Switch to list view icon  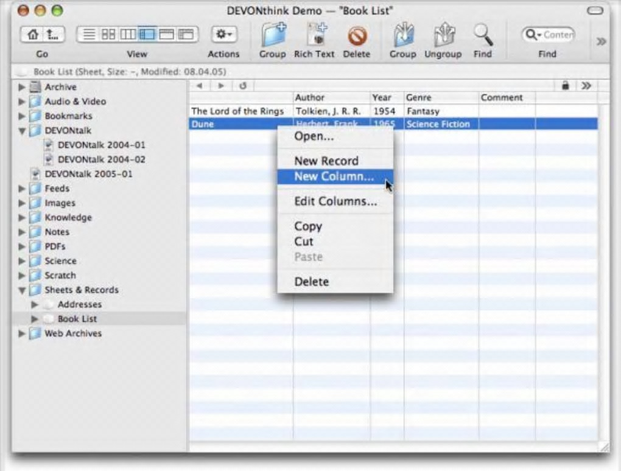tap(89, 35)
